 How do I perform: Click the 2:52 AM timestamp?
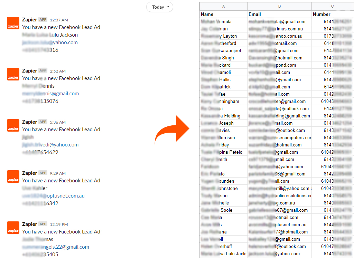coord(58,71)
